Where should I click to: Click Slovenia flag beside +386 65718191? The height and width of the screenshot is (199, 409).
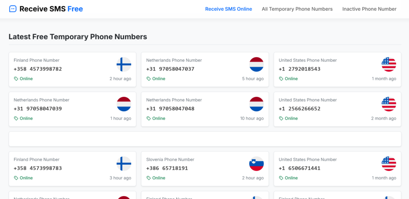click(x=256, y=164)
